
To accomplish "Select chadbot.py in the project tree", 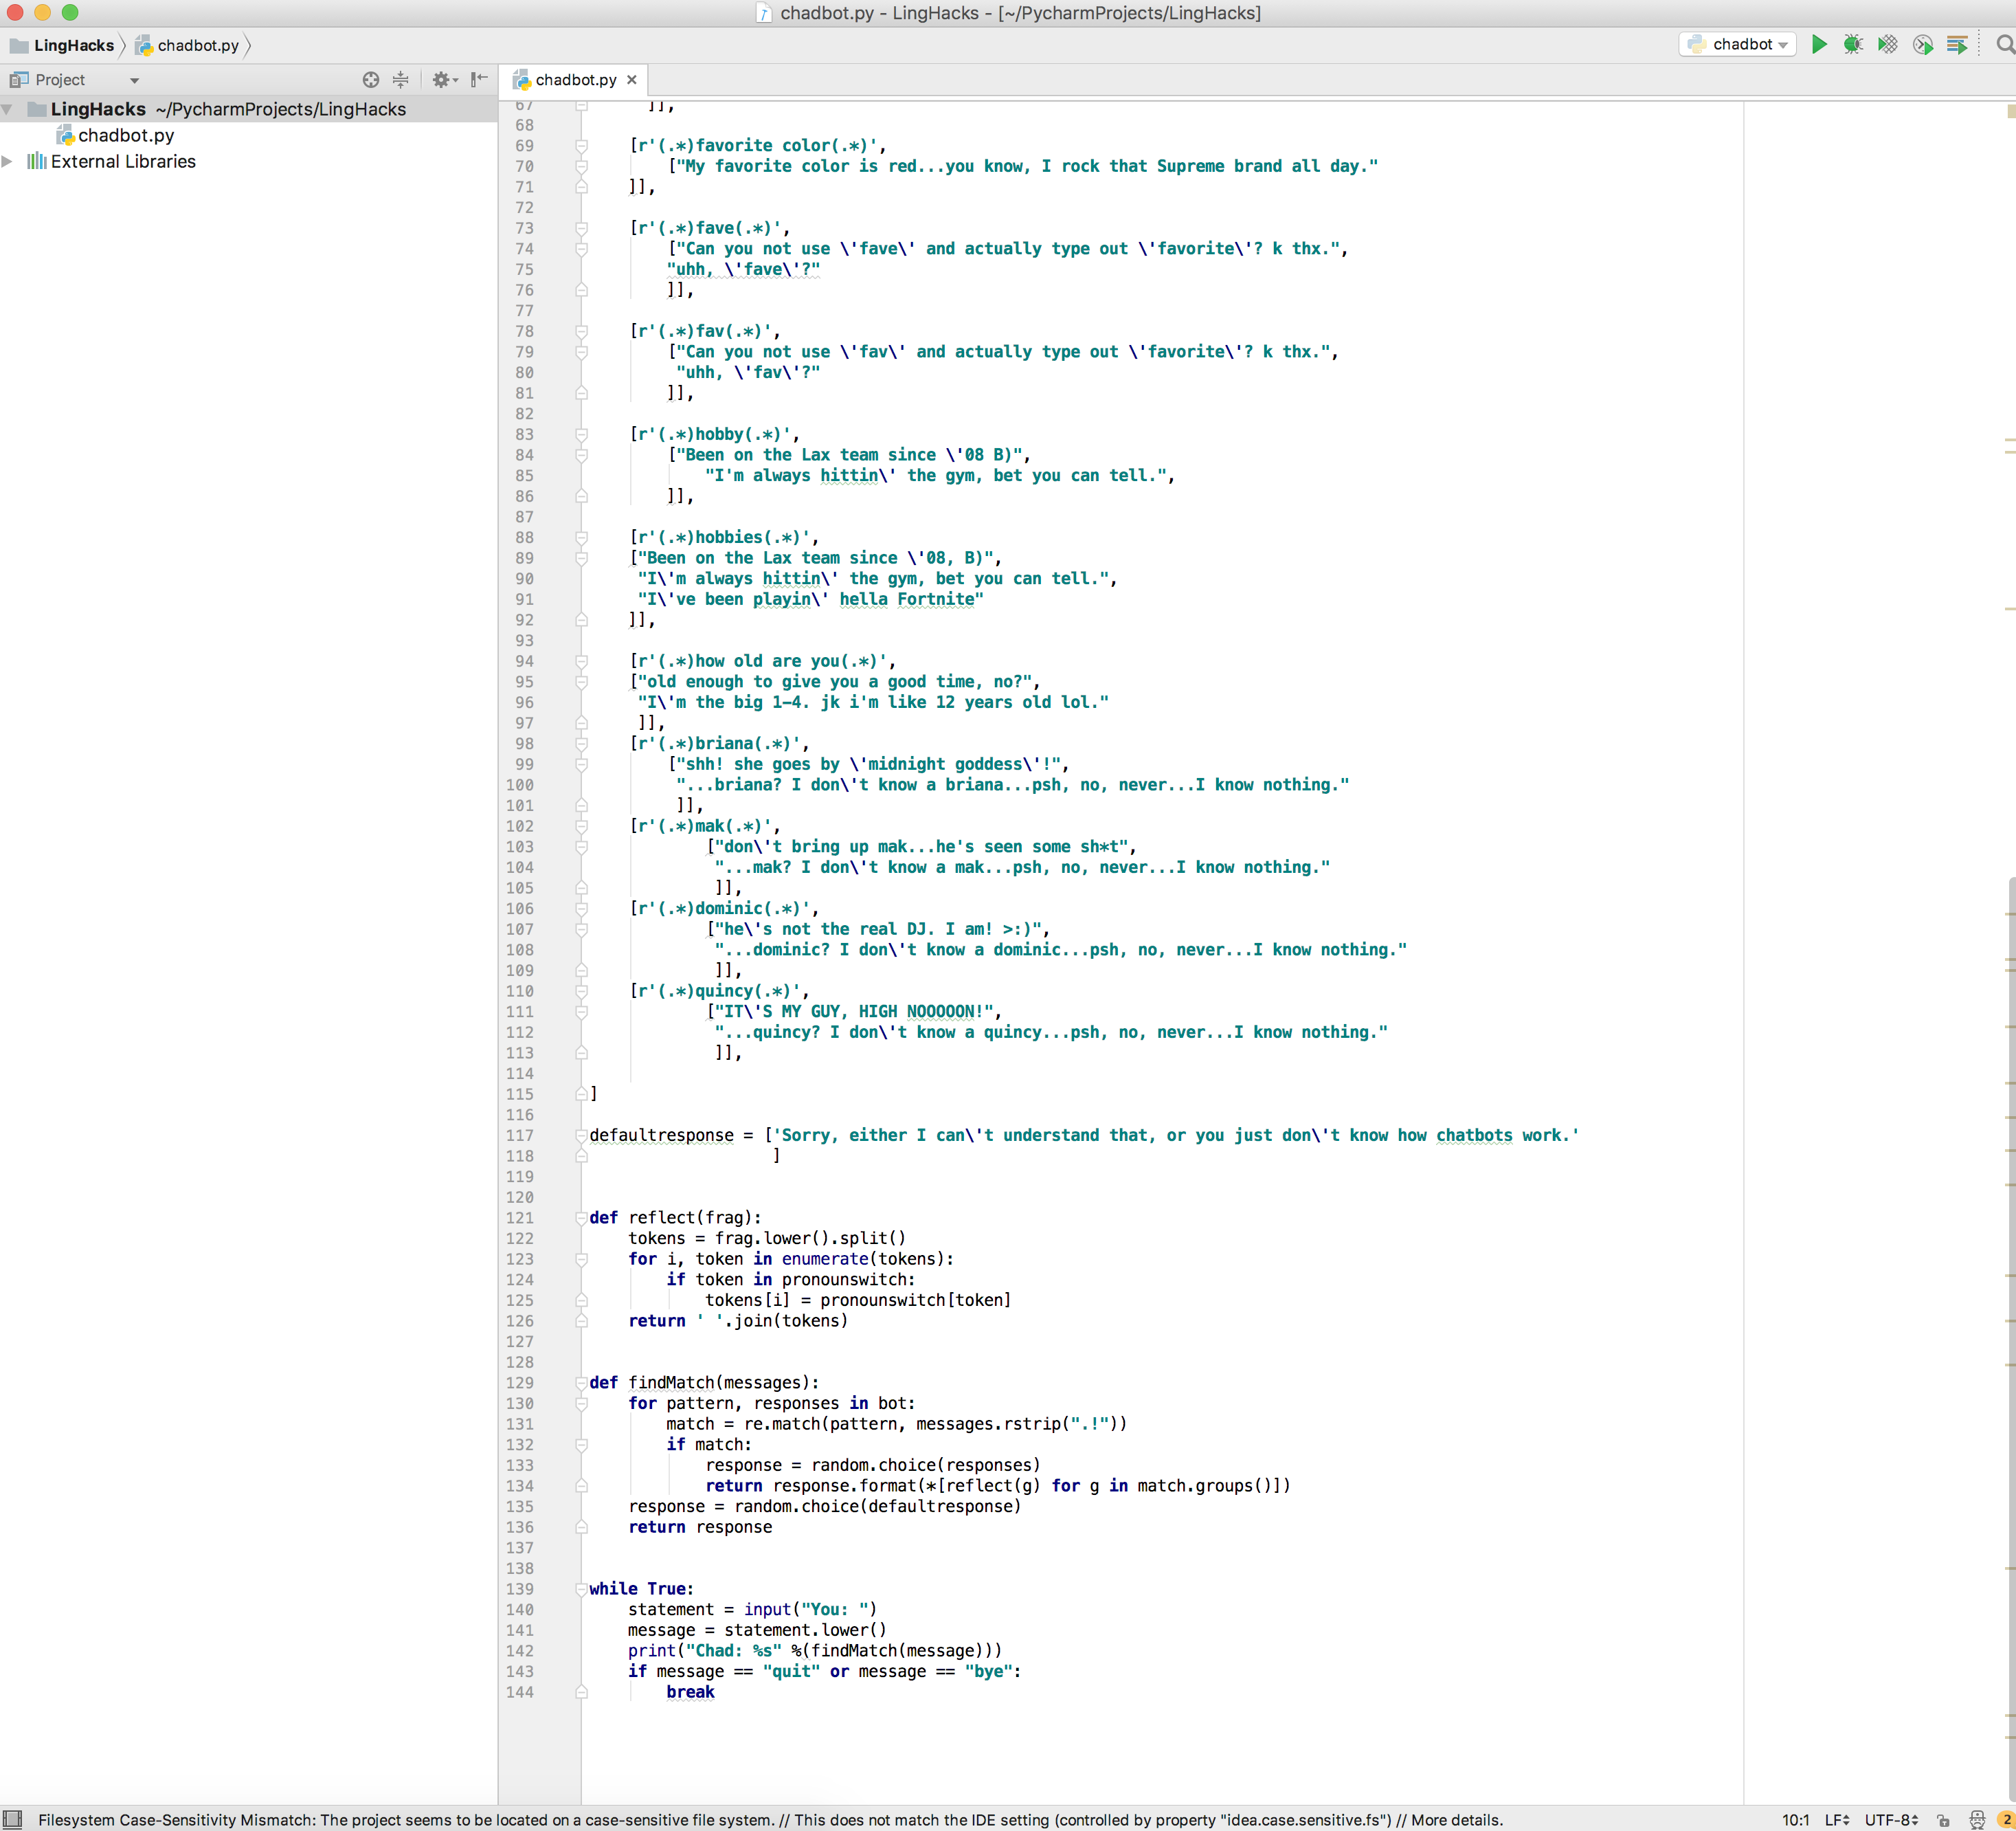I will coord(125,135).
